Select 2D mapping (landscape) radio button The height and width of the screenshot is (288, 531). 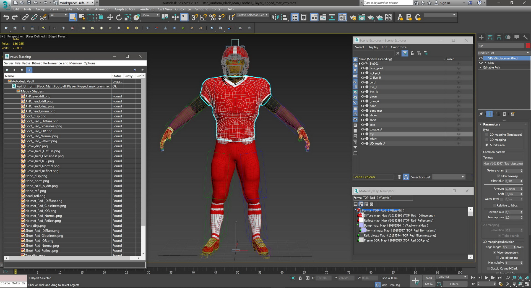click(x=487, y=135)
